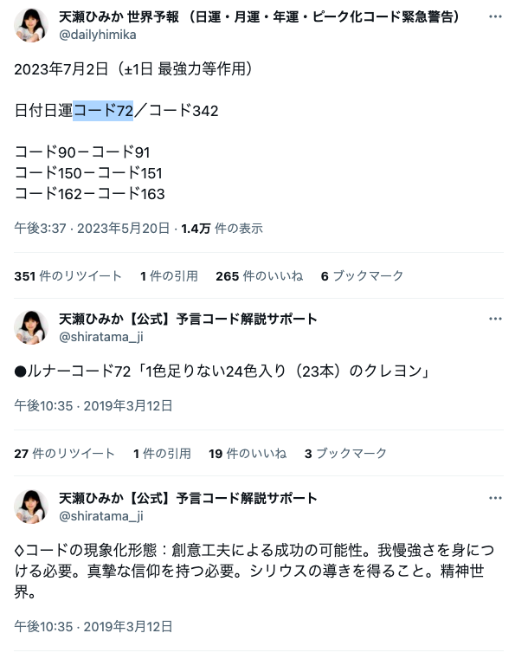Open more options menu on bottom tweet
The image size is (515, 659).
coord(495,499)
